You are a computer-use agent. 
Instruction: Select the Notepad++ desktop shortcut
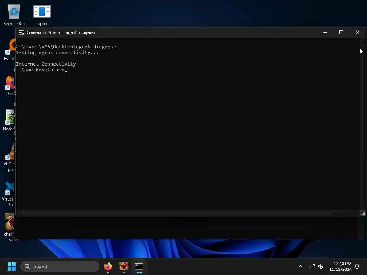[9, 120]
